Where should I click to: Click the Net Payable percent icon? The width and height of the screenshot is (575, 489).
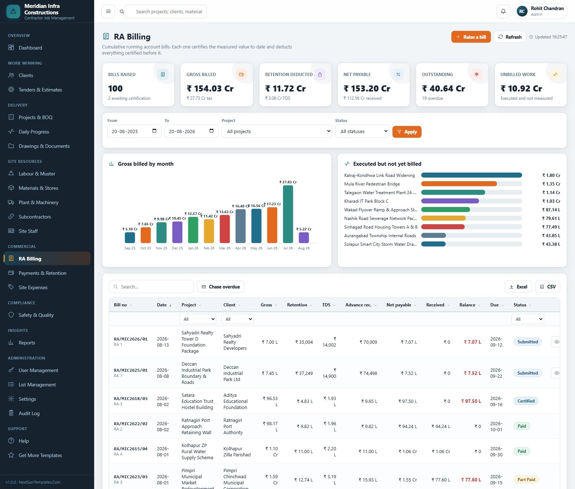click(398, 74)
